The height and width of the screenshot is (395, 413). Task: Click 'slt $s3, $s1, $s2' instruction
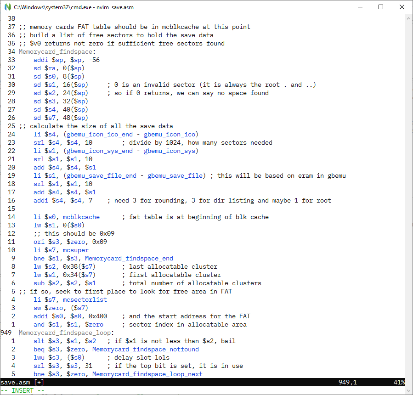tap(64, 341)
